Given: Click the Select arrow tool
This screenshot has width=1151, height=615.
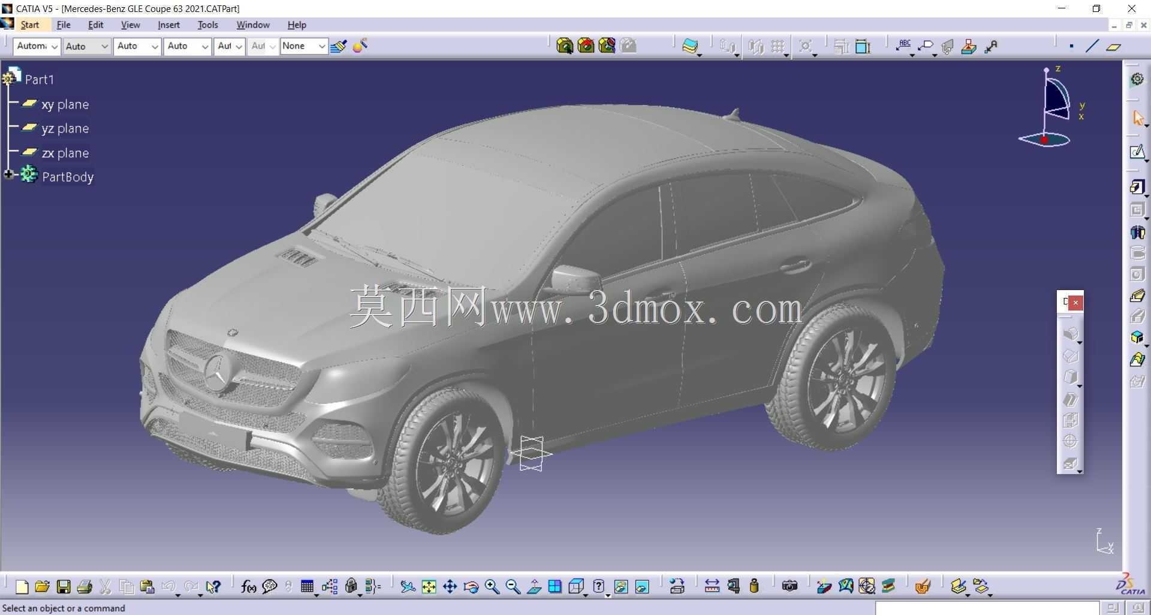Looking at the screenshot, I should [1137, 118].
